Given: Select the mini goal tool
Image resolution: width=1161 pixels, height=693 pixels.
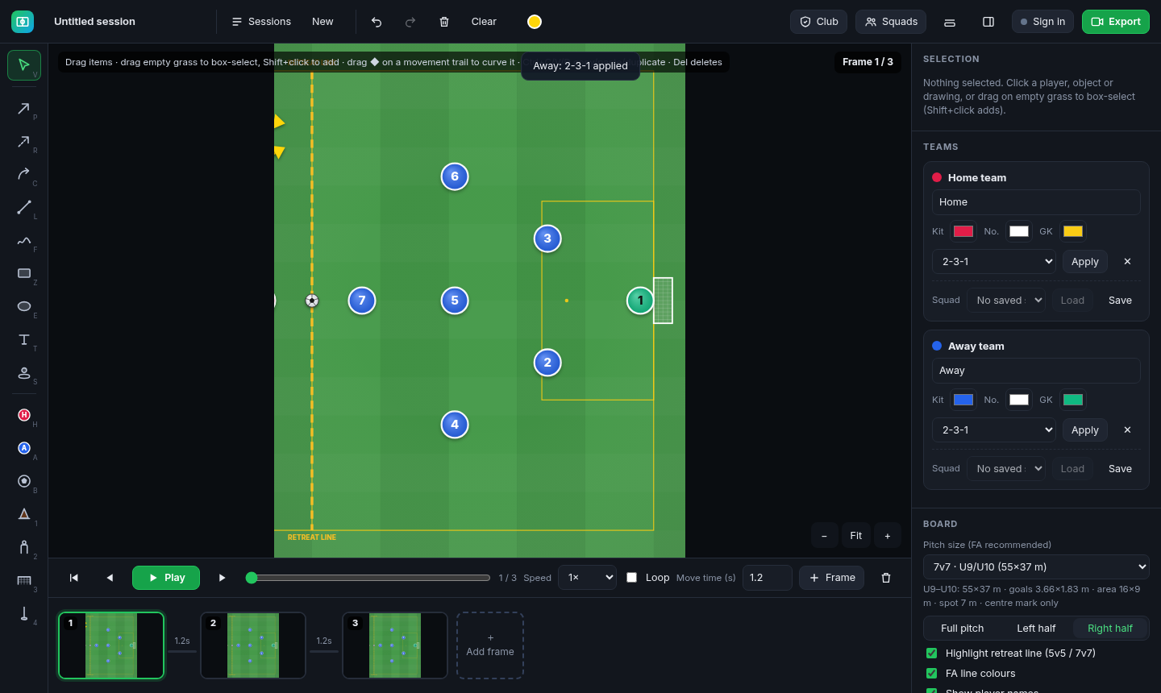Looking at the screenshot, I should tap(24, 580).
